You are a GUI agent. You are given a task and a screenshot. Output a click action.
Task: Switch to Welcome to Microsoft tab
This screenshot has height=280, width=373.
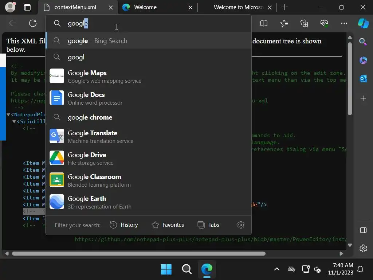238,7
